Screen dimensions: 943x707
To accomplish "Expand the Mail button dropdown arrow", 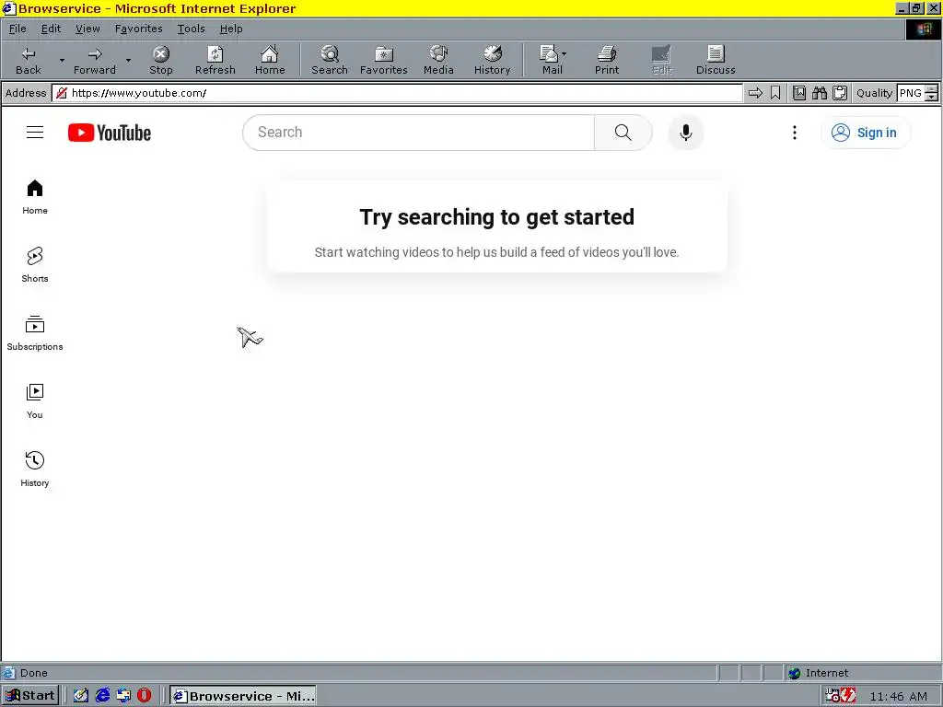I will [565, 54].
